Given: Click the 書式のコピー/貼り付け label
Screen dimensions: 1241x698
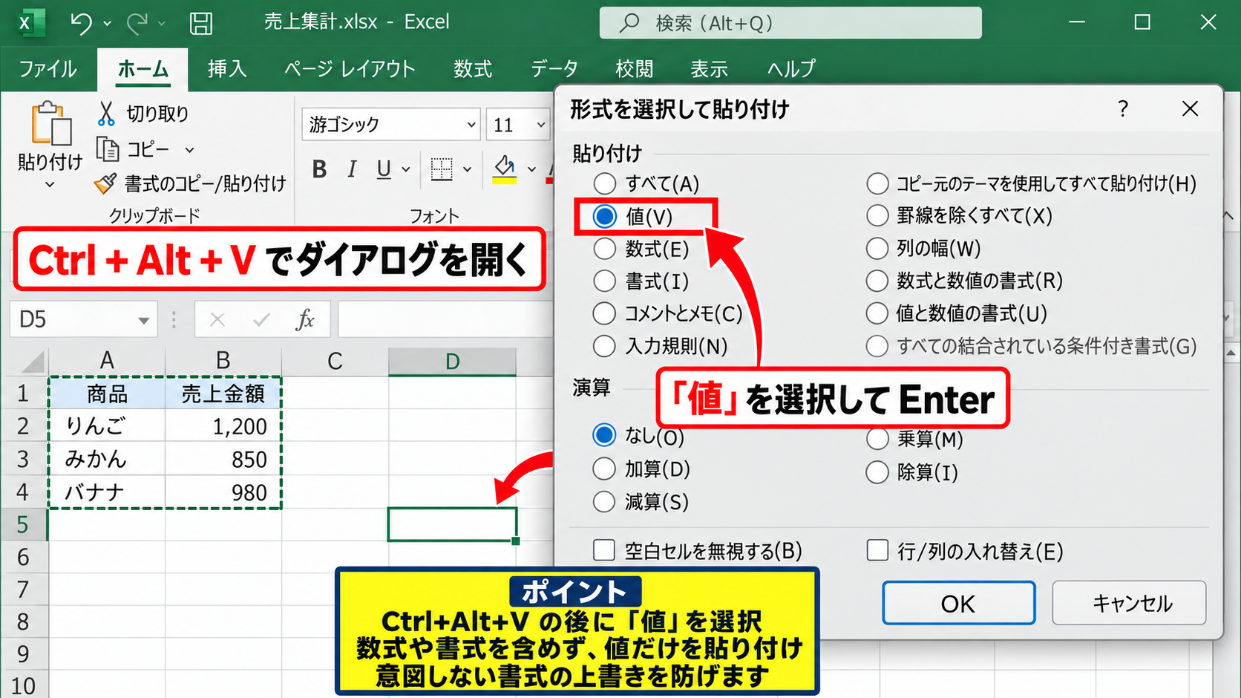Looking at the screenshot, I should pyautogui.click(x=206, y=183).
